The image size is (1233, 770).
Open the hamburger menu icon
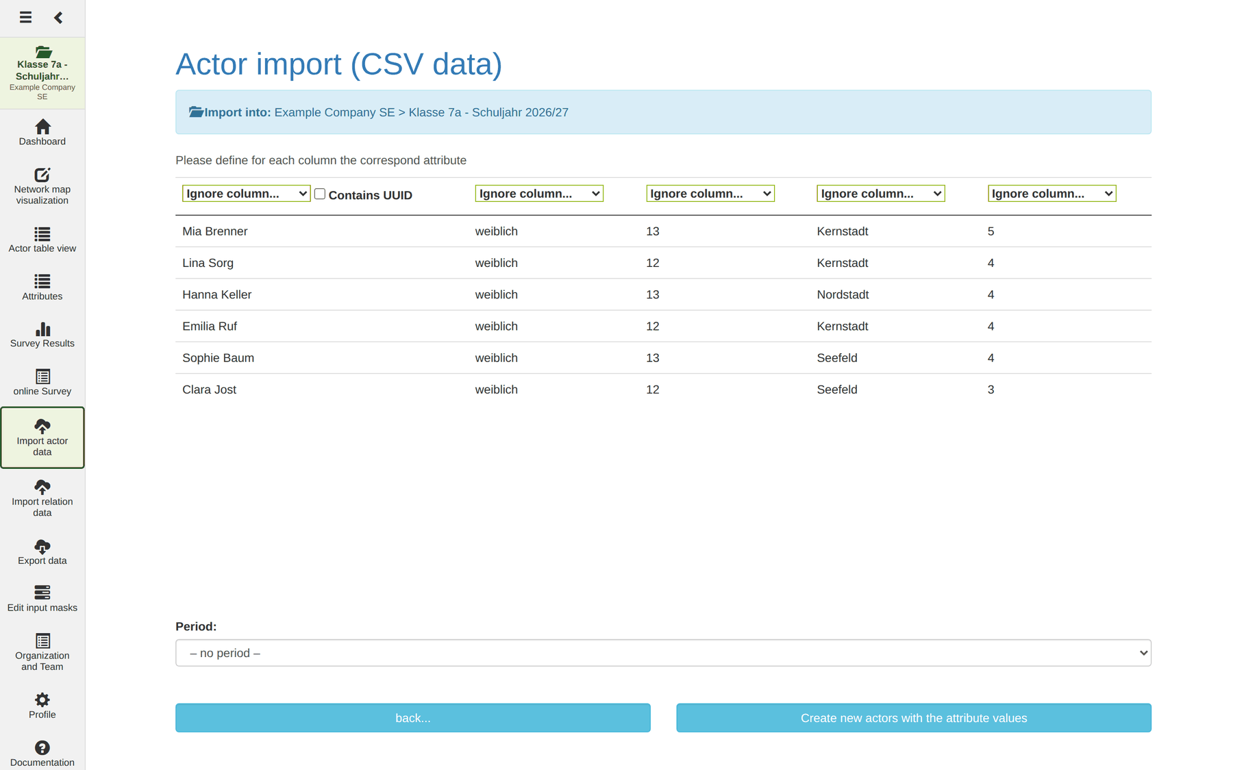coord(25,17)
